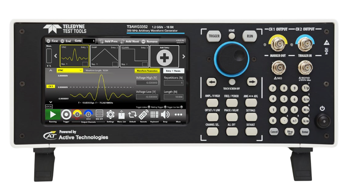The image size is (349, 191).
Task: Select the Waveform Parameters tab
Action: (147, 71)
